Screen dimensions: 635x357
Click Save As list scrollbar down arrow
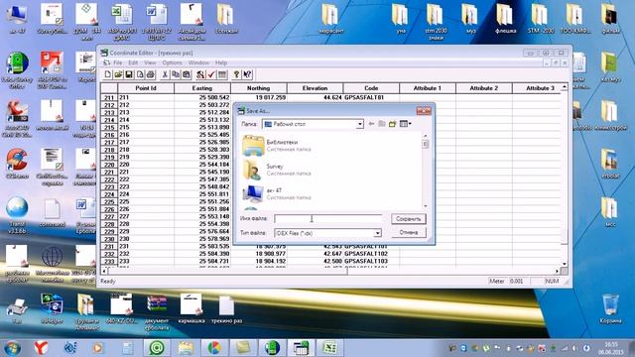(426, 206)
